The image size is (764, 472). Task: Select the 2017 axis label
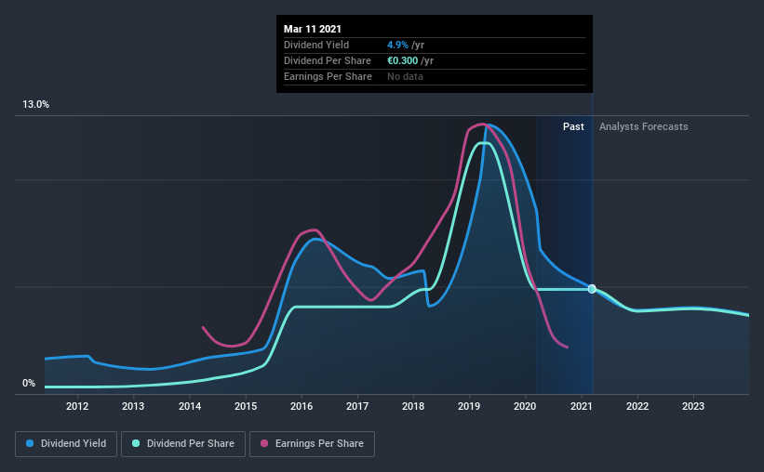pyautogui.click(x=357, y=406)
